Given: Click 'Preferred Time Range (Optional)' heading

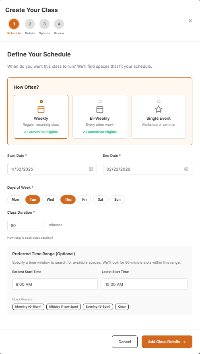Looking at the screenshot, I should (x=43, y=254).
